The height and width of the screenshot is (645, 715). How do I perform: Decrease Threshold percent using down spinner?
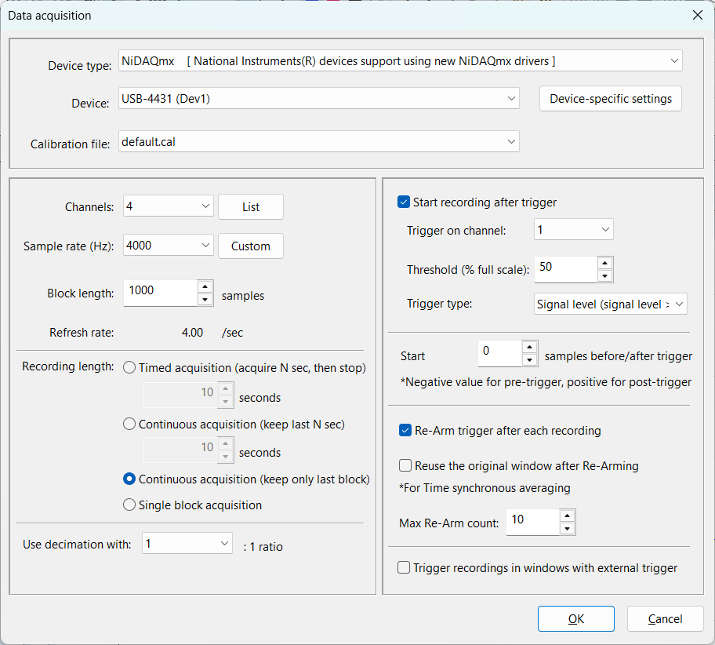[604, 275]
